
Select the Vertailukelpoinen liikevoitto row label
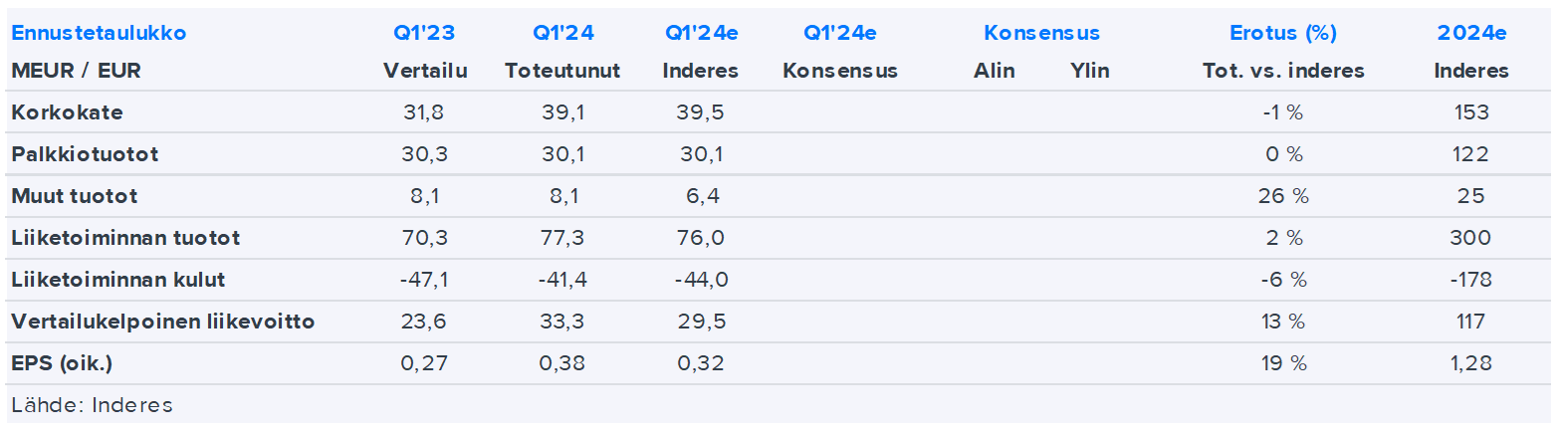tap(163, 322)
